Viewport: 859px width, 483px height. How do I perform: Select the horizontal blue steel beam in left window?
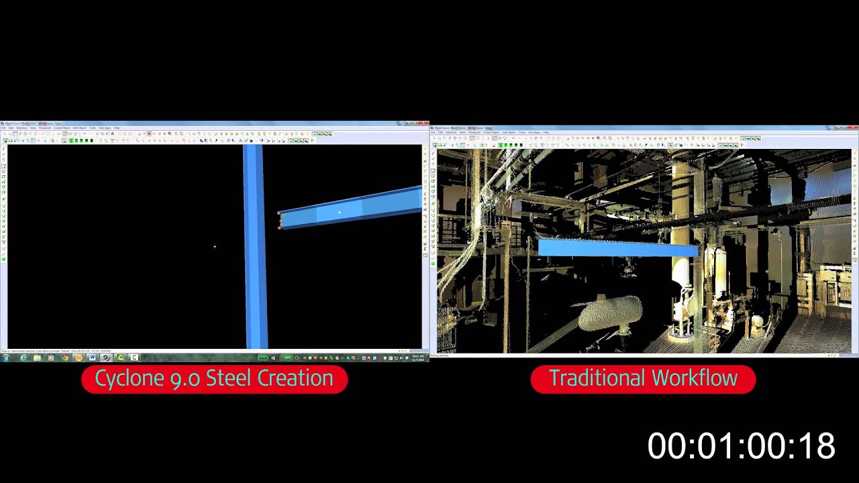351,207
